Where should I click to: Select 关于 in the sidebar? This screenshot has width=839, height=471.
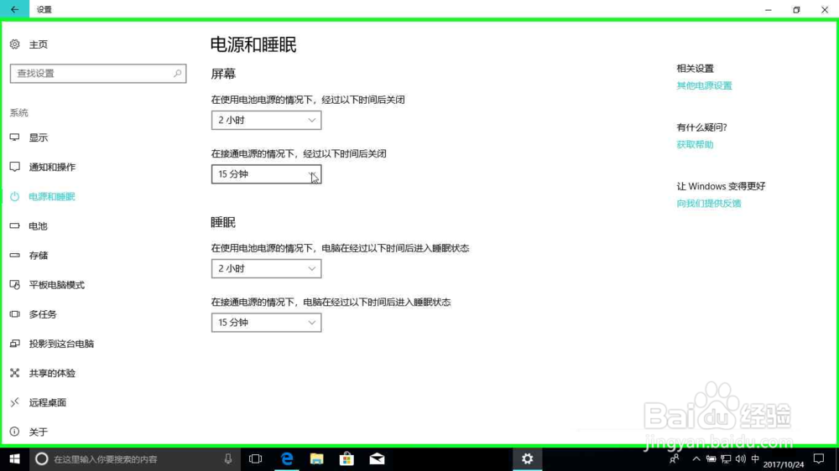[x=39, y=432]
